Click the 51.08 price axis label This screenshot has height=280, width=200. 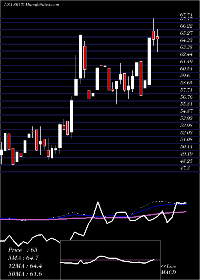click(186, 140)
